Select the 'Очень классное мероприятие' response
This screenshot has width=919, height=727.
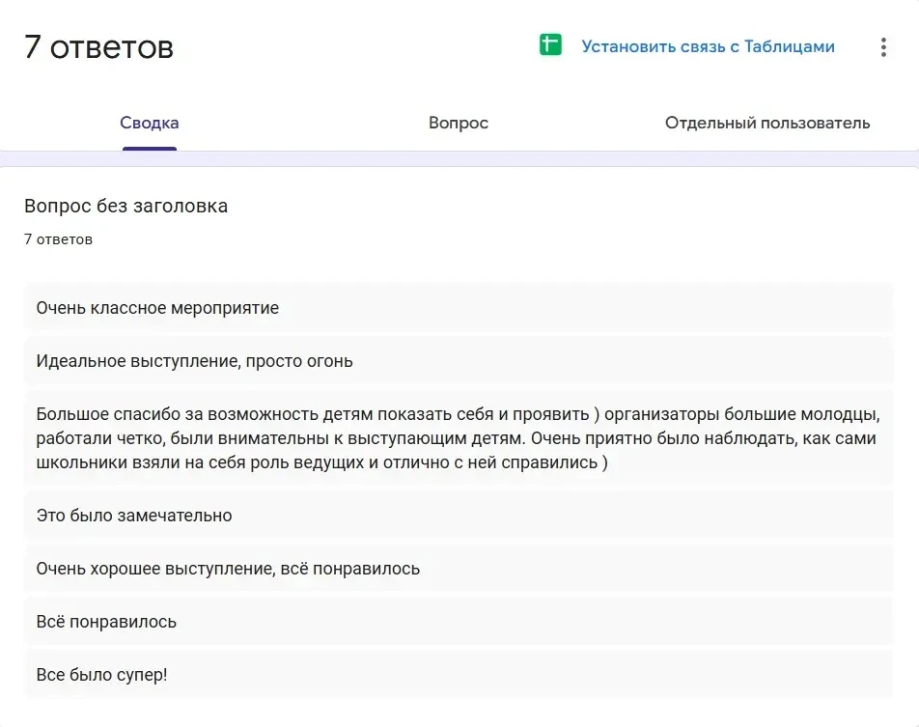pos(459,308)
